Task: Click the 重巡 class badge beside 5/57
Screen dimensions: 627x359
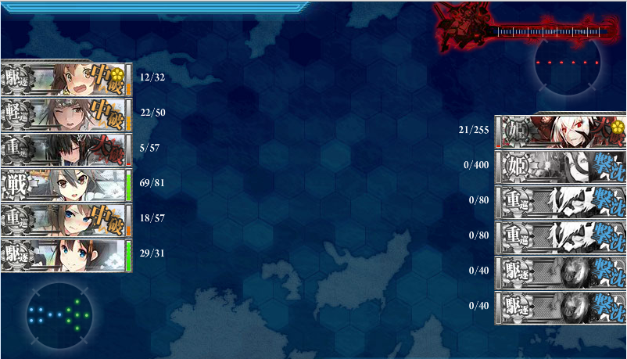Action: pos(18,149)
